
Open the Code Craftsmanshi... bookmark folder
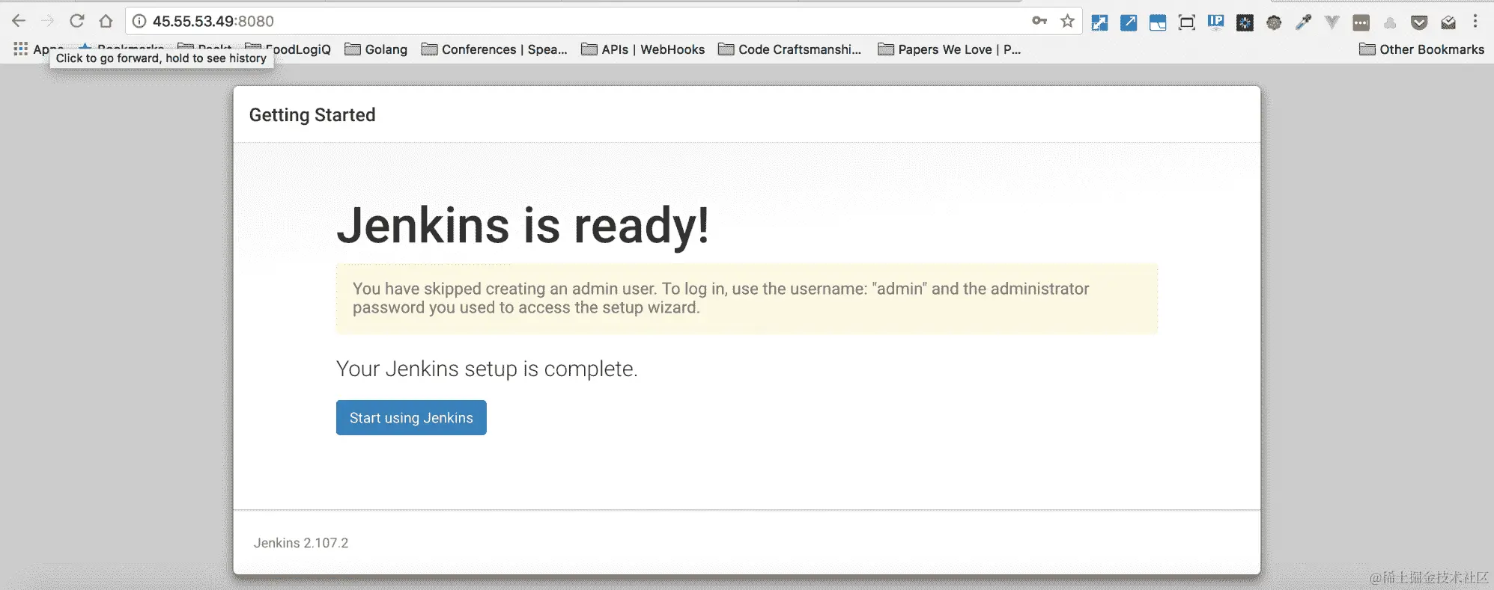click(x=790, y=49)
